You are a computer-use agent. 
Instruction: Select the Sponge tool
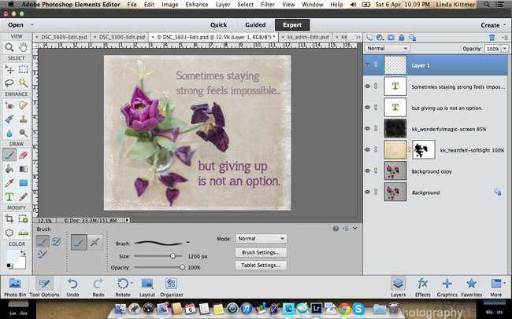[23, 133]
